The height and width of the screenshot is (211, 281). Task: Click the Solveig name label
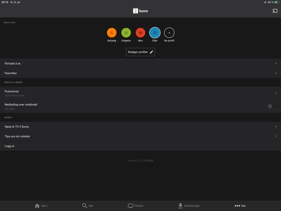point(111,41)
